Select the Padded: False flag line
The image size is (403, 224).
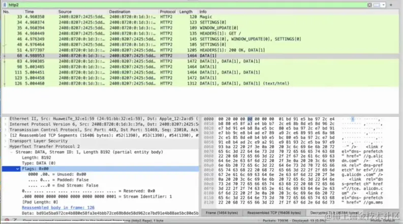(x=58, y=180)
